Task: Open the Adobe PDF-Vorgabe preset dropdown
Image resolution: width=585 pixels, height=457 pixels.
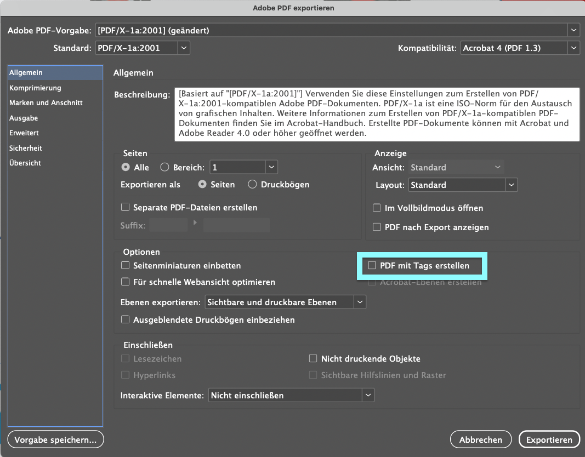Action: pyautogui.click(x=338, y=30)
